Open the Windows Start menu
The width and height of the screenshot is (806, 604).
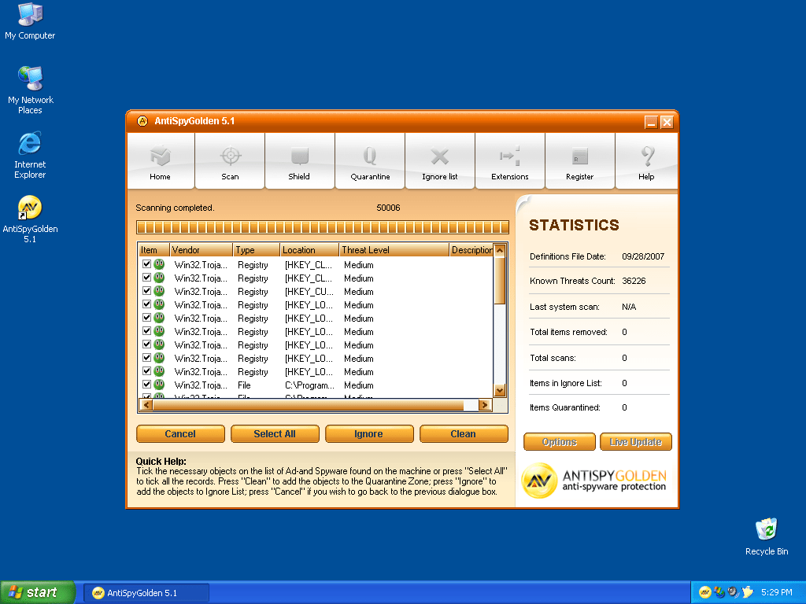(38, 592)
